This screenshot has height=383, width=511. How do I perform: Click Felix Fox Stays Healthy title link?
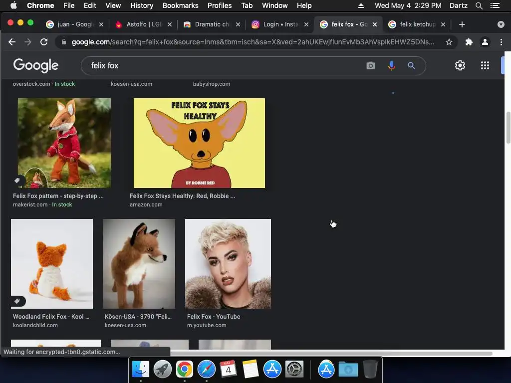click(x=183, y=196)
